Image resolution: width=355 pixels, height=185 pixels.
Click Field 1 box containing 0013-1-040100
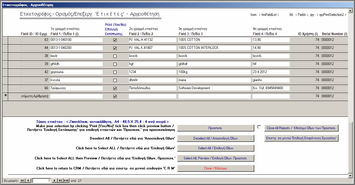tap(76, 40)
